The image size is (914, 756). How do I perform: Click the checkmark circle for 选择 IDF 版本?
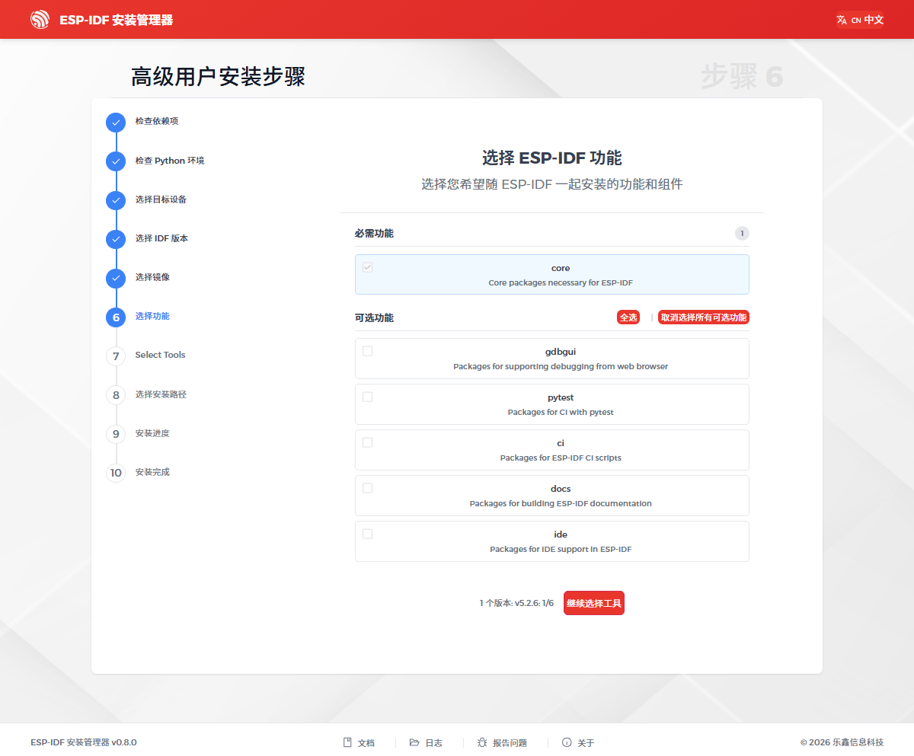(x=116, y=239)
